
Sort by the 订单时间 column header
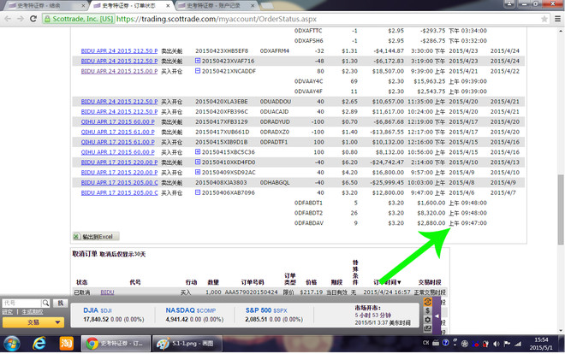[x=387, y=282]
